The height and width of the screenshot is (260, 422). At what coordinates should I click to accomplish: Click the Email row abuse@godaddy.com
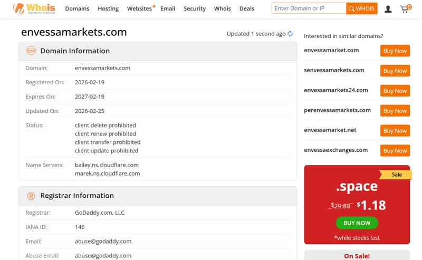[x=103, y=242]
